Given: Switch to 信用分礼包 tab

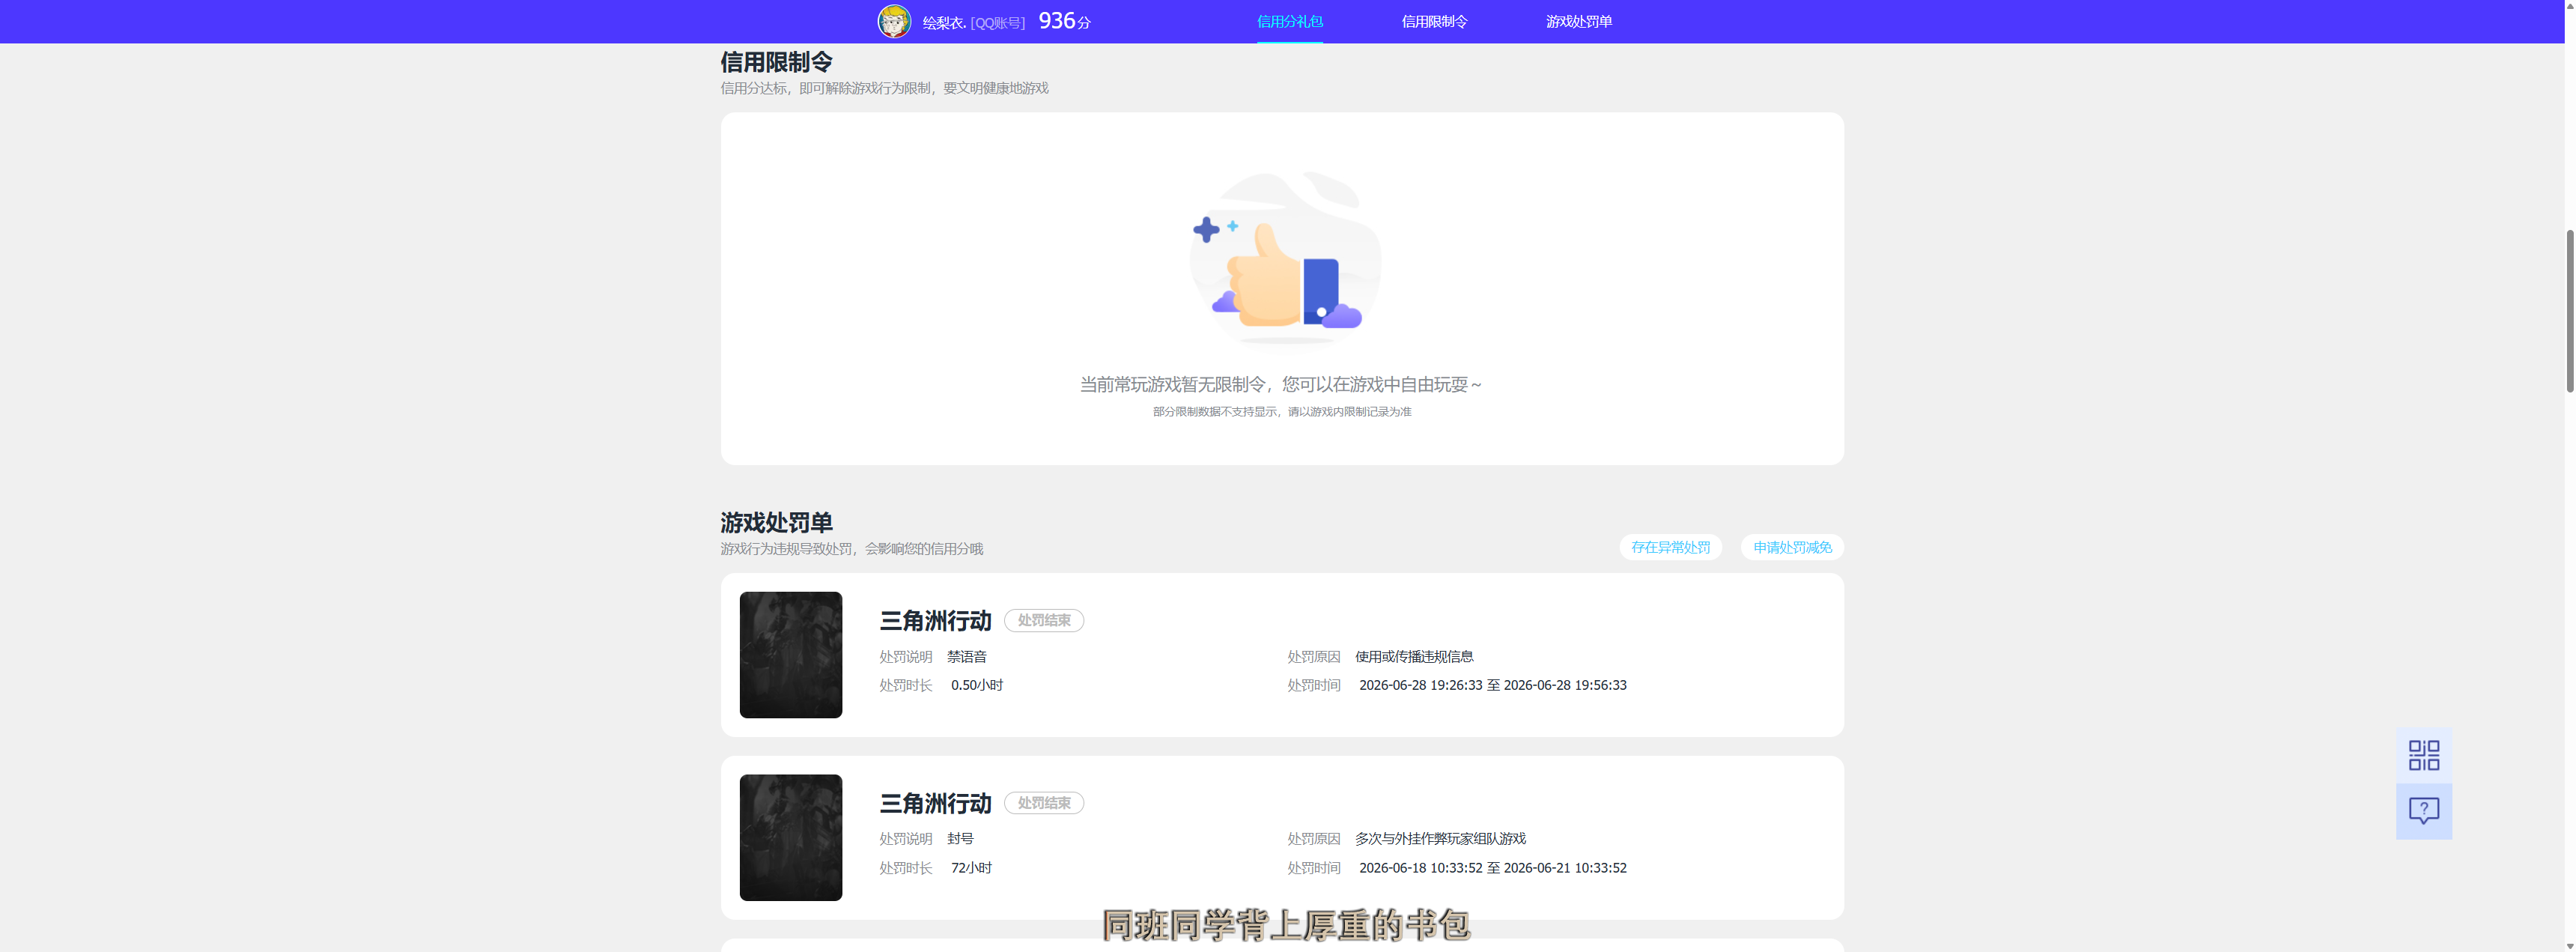Looking at the screenshot, I should [1289, 21].
